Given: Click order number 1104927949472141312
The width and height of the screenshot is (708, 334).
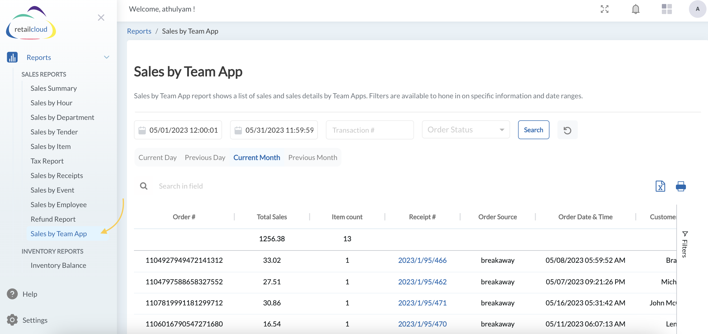Looking at the screenshot, I should (x=184, y=260).
